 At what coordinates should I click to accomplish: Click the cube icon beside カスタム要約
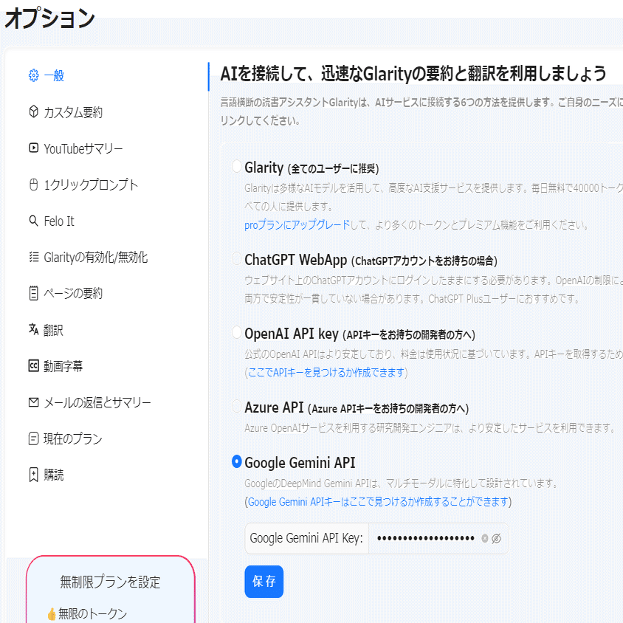pyautogui.click(x=34, y=111)
